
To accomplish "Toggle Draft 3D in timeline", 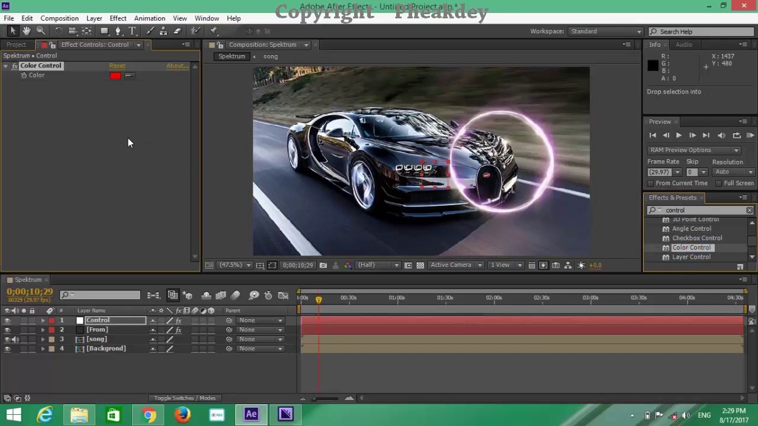I will tap(188, 295).
